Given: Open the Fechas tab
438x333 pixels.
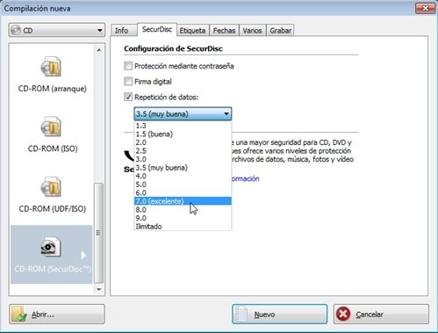Looking at the screenshot, I should pyautogui.click(x=224, y=31).
